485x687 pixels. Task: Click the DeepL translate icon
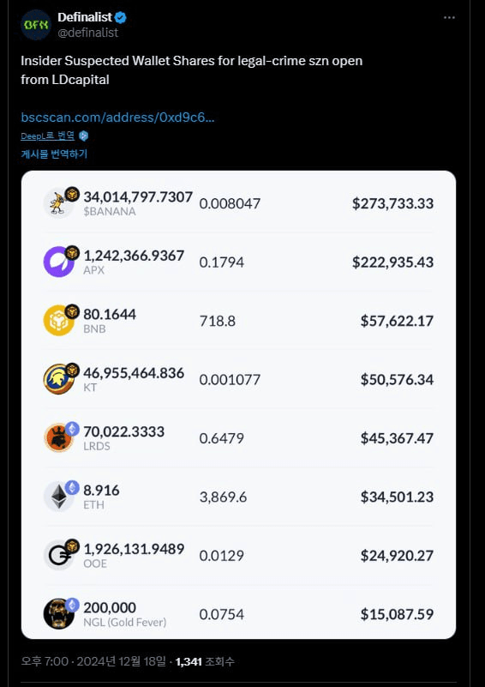point(84,136)
